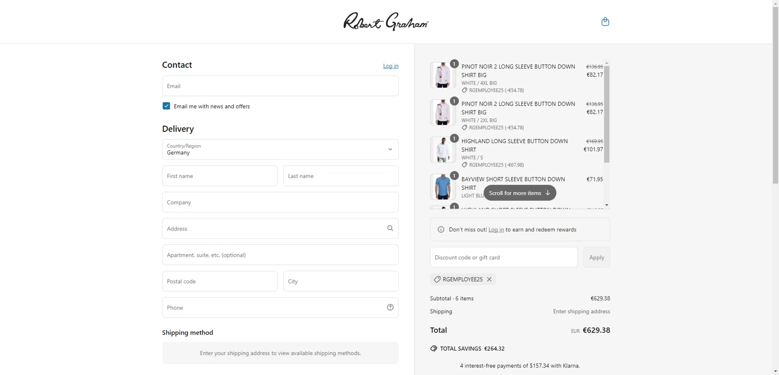Open the shopping bag cart icon
The height and width of the screenshot is (375, 779).
pyautogui.click(x=605, y=22)
